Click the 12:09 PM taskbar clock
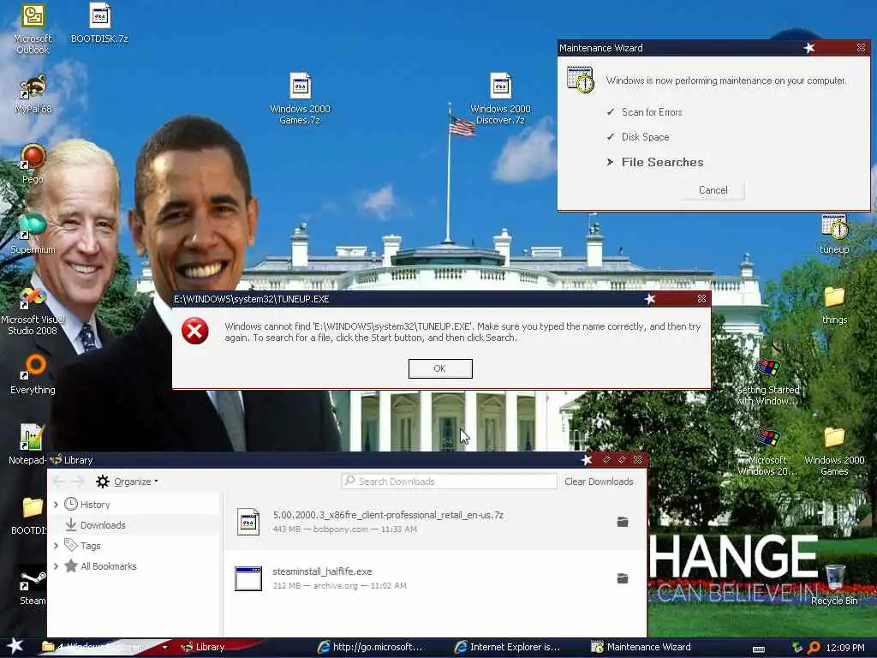Image resolution: width=877 pixels, height=658 pixels. 845,648
